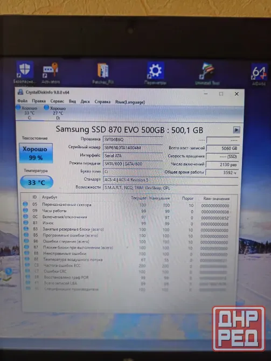271x361 pixels.
Task: Open the Безопасность desktop shortcut
Action: 25,73
